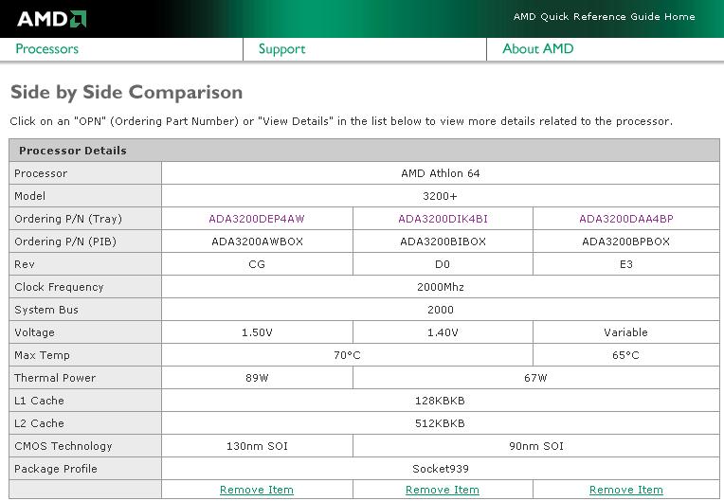Click the 'Variable' voltage cell
The height and width of the screenshot is (501, 724).
click(625, 332)
